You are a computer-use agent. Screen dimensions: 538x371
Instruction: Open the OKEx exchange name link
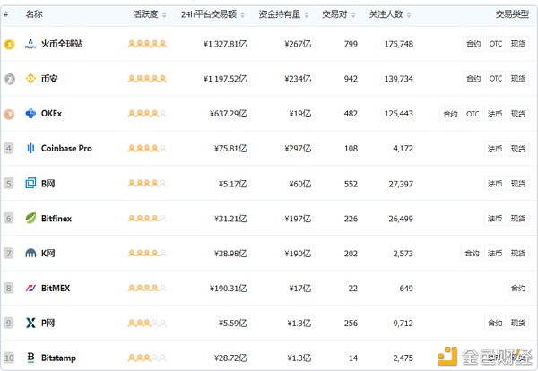tap(51, 114)
